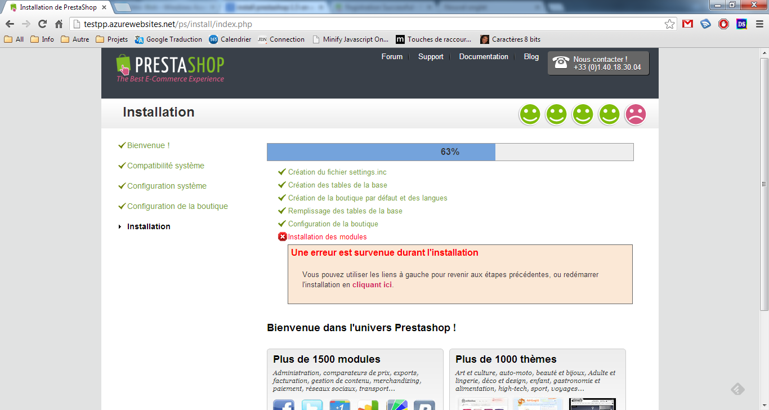
Task: Open the Projets bookmarks folder
Action: click(112, 39)
